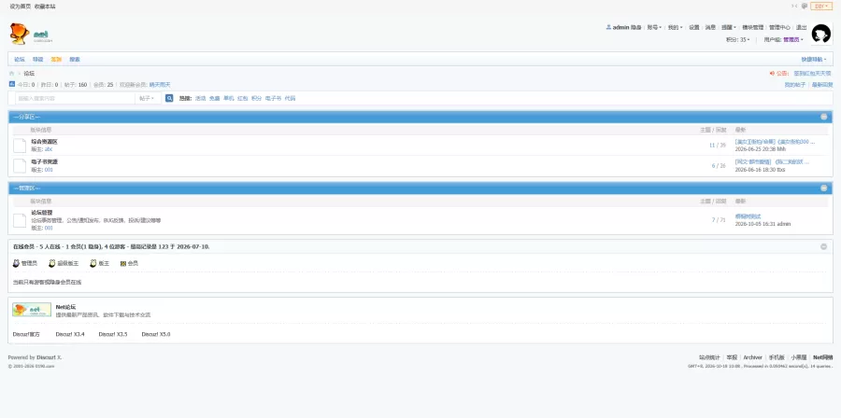841x418 pixels.
Task: Select the 论坛 navigation tab
Action: tap(20, 60)
